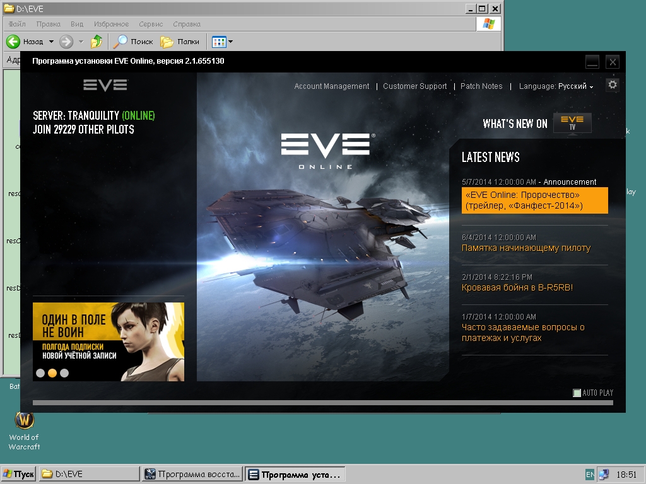This screenshot has width=646, height=484.
Task: Open the Вид menu in Explorer
Action: tap(76, 24)
